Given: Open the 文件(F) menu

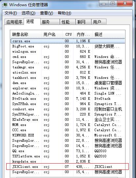Looking at the screenshot, I should click(x=11, y=13).
